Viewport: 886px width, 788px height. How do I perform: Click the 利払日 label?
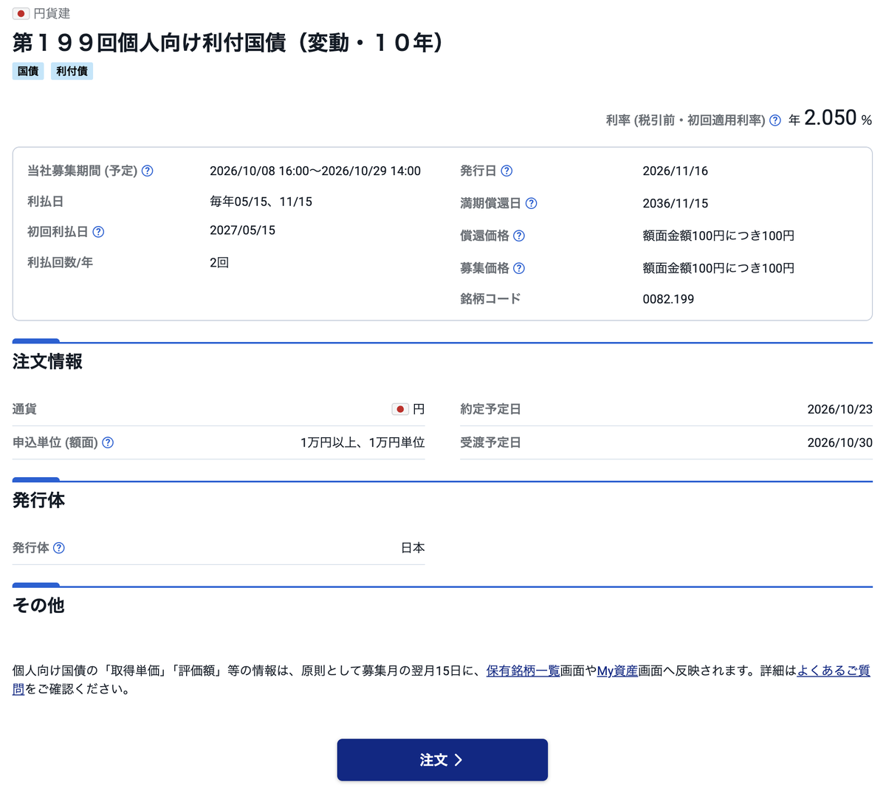pyautogui.click(x=45, y=201)
